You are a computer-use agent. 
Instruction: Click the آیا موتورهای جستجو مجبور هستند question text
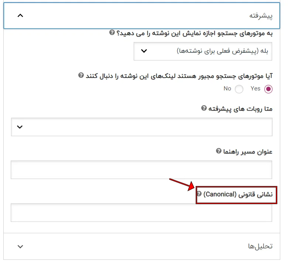[x=179, y=76]
